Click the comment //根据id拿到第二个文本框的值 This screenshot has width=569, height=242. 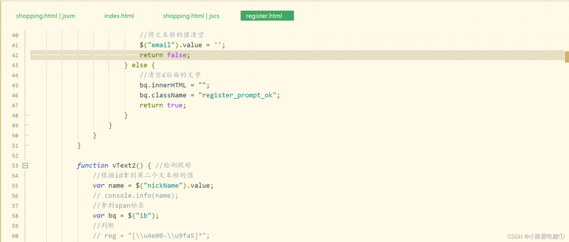(143, 176)
